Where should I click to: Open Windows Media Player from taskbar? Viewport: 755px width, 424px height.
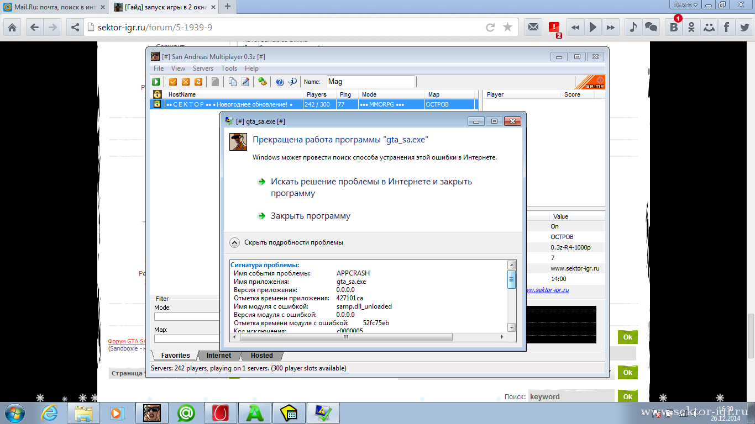tap(117, 412)
